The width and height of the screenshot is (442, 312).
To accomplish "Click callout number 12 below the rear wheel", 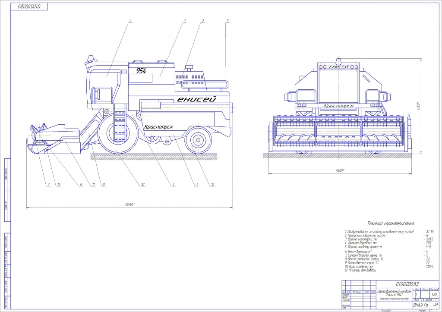I will tap(213, 185).
